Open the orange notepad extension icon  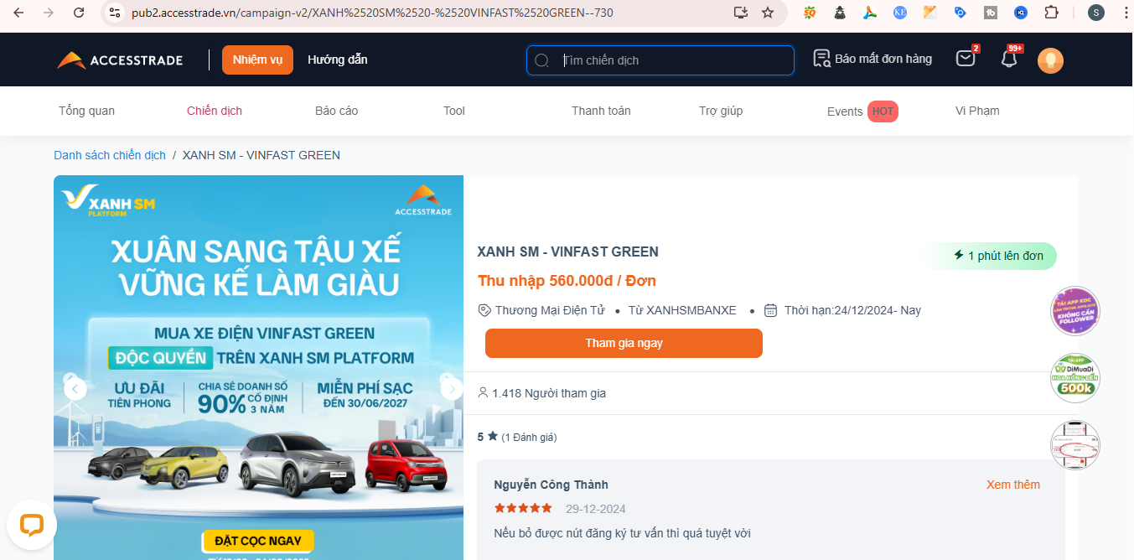click(x=930, y=13)
